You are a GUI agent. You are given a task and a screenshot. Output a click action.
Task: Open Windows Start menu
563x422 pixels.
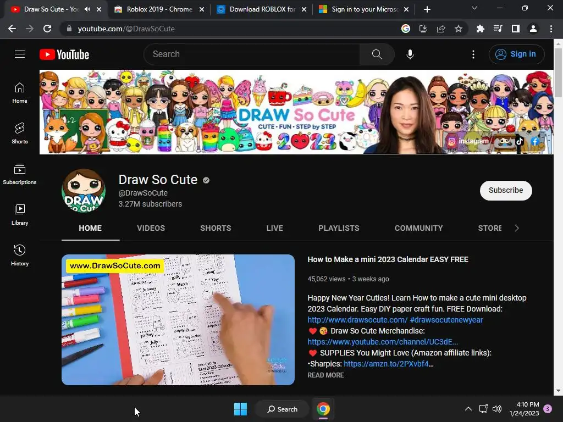pos(240,409)
